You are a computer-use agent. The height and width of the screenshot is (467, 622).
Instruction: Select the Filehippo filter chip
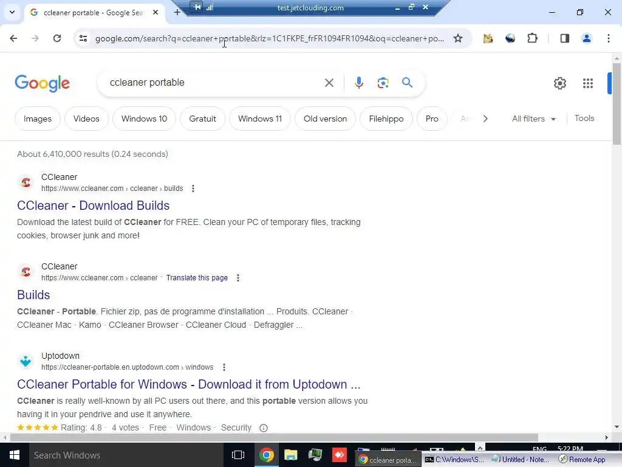click(x=386, y=119)
